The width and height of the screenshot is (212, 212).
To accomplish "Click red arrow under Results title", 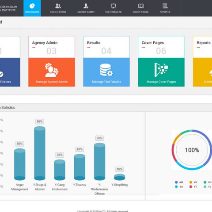I will click(88, 47).
